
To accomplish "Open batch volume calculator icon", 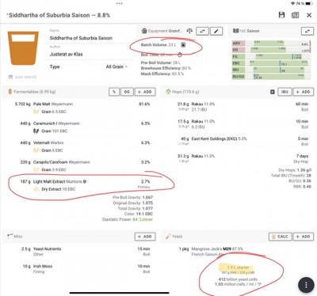I will (183, 45).
